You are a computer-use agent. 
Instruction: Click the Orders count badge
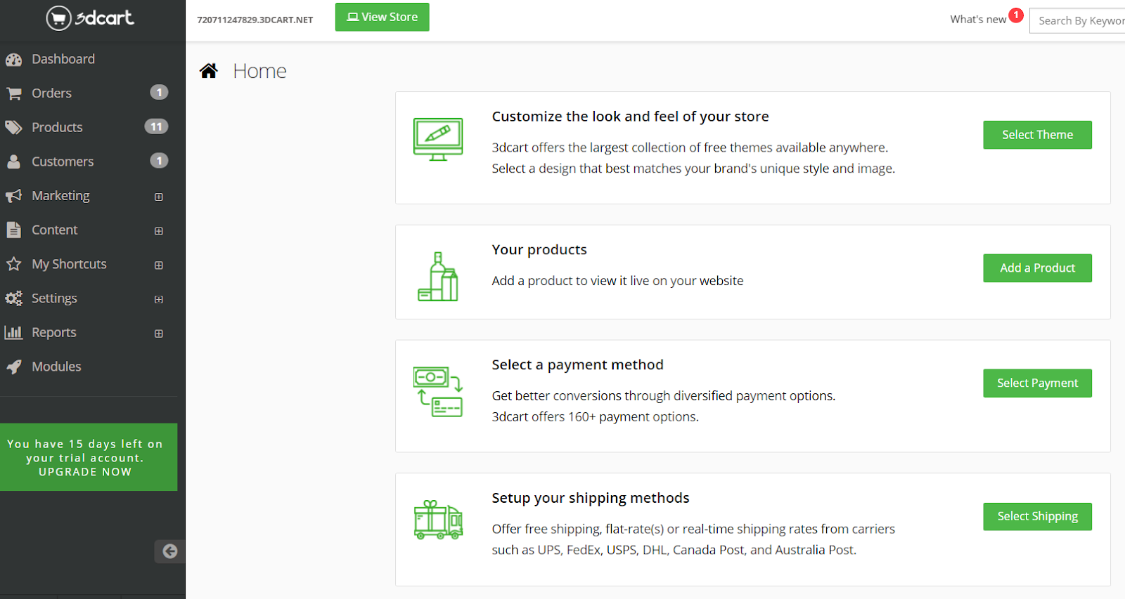(159, 92)
